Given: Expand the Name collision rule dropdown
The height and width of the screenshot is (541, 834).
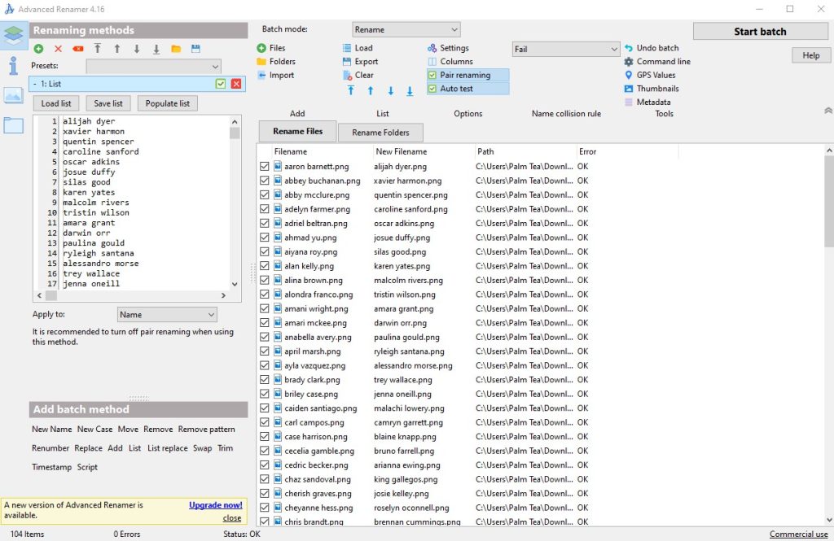Looking at the screenshot, I should point(566,49).
